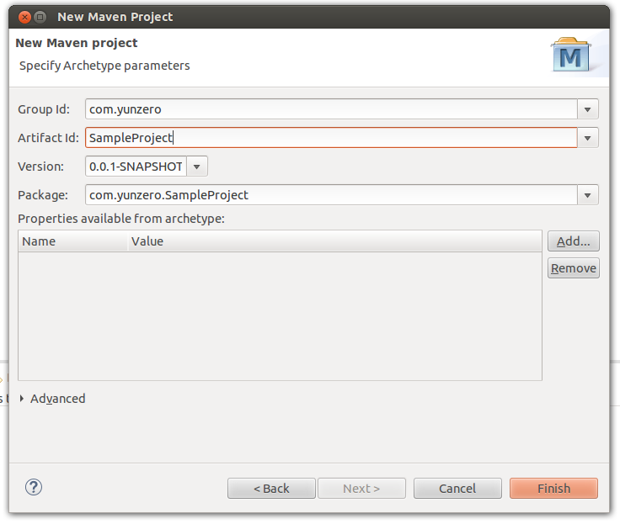This screenshot has height=524, width=620.
Task: Click the Value column header
Action: coord(334,241)
